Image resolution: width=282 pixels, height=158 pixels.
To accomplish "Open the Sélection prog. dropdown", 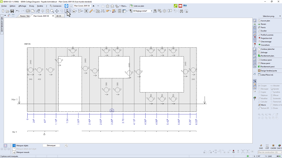I will pyautogui.click(x=269, y=16).
